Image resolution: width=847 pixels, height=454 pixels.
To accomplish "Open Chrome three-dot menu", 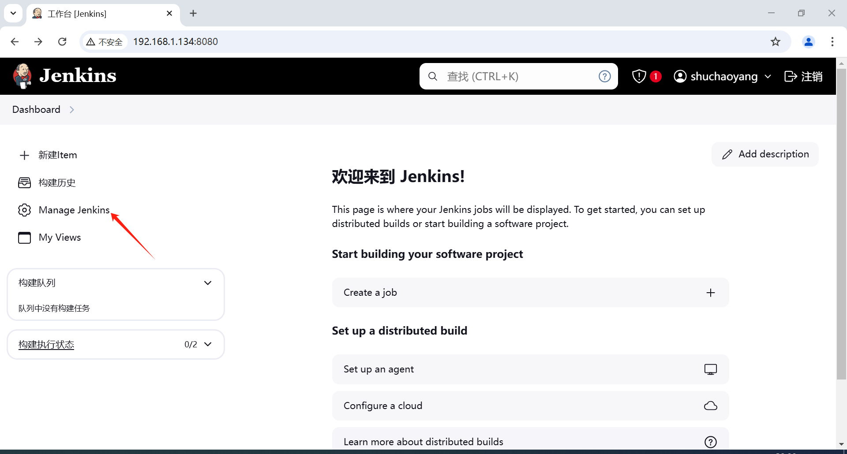I will pos(832,41).
